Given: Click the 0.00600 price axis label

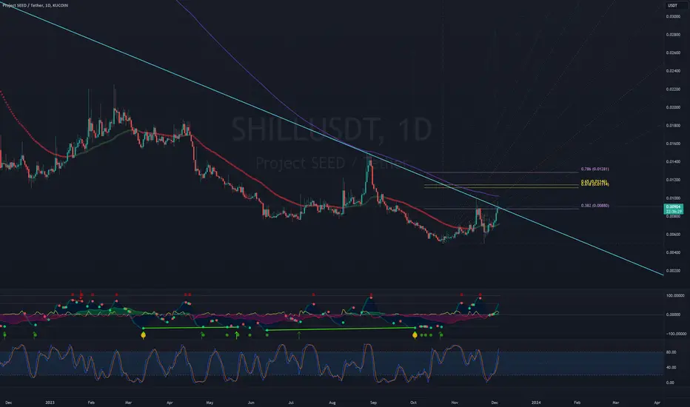Looking at the screenshot, I should pyautogui.click(x=673, y=235).
